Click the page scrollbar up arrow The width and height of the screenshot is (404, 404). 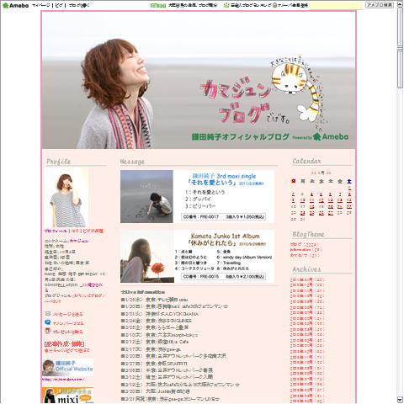(400, 3)
